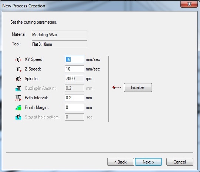
Task: Click the Path Interval value field
Action: [x=74, y=98]
